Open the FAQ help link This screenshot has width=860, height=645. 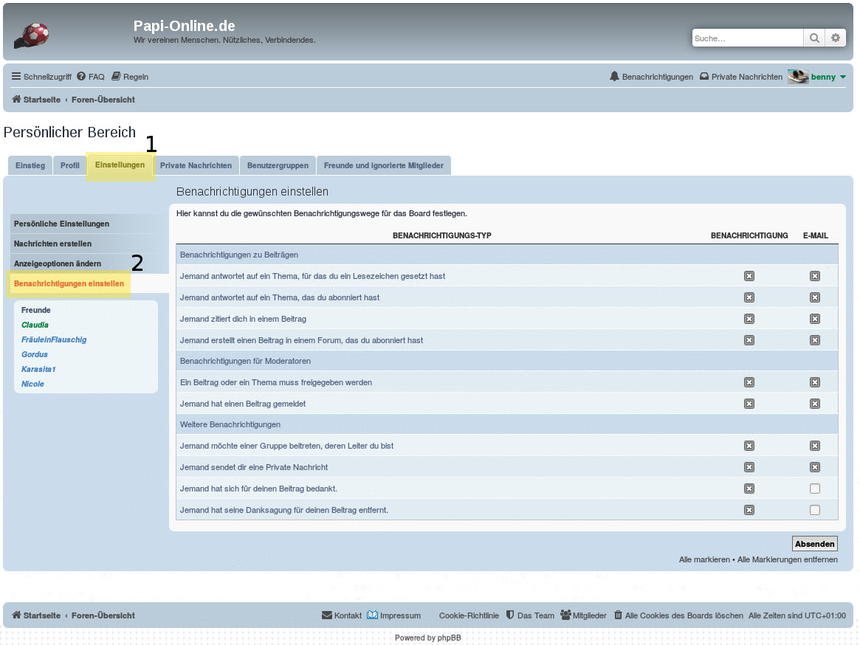tap(90, 77)
